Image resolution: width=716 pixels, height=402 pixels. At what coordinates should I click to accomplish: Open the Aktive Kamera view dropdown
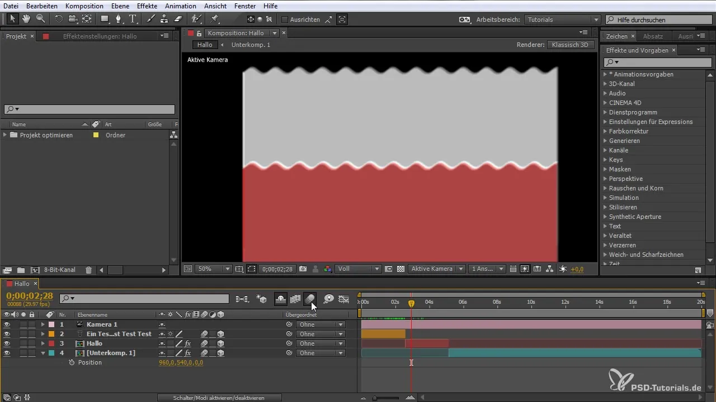[x=436, y=269]
